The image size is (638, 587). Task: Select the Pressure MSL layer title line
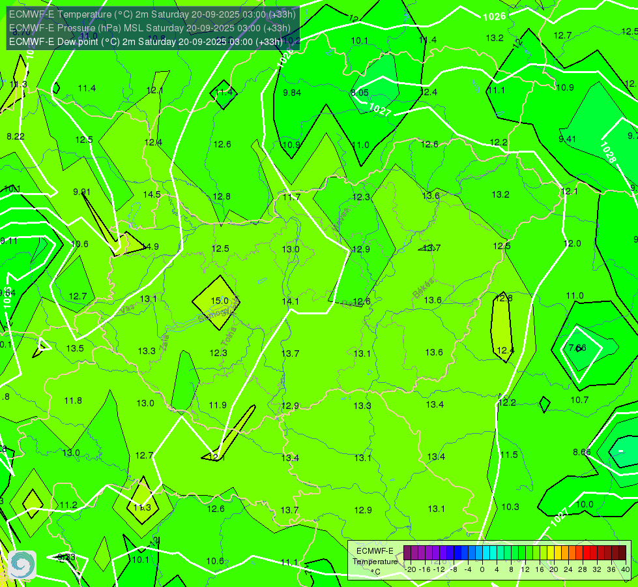150,28
